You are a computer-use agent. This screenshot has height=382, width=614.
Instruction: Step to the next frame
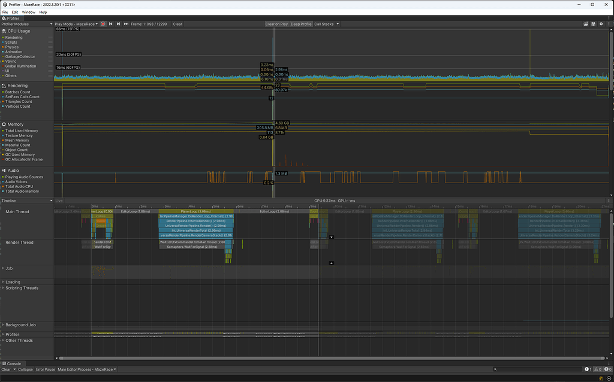[x=118, y=24]
